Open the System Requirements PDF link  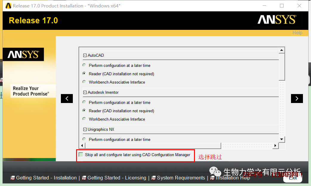(181, 178)
